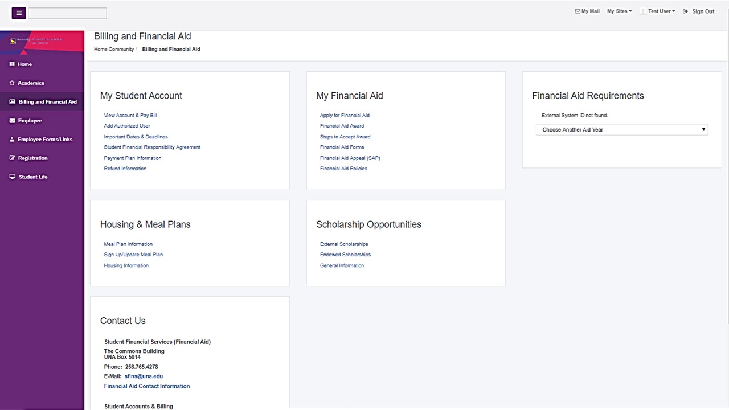Open the View Account & Pay Bill link
Screen dimensions: 729x410
click(x=130, y=116)
